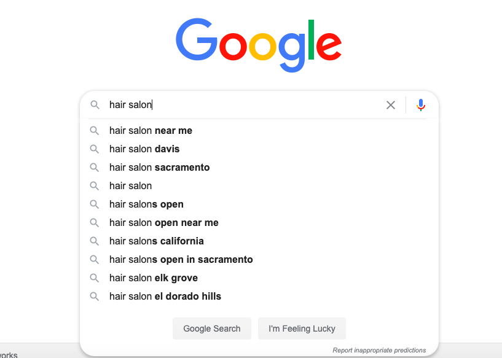Click the microphone icon for voice search
Image resolution: width=502 pixels, height=358 pixels.
pyautogui.click(x=420, y=104)
